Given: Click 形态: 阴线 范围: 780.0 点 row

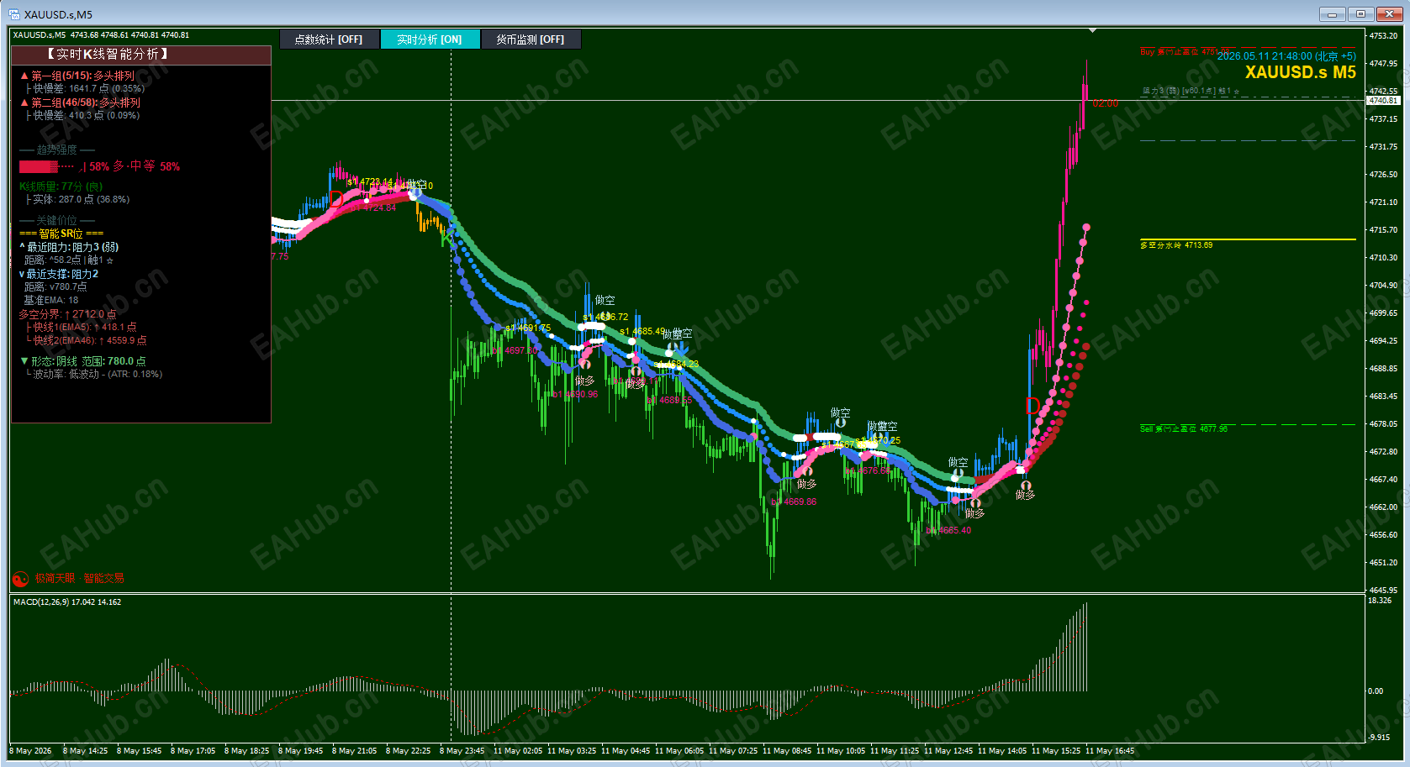Looking at the screenshot, I should pos(82,361).
